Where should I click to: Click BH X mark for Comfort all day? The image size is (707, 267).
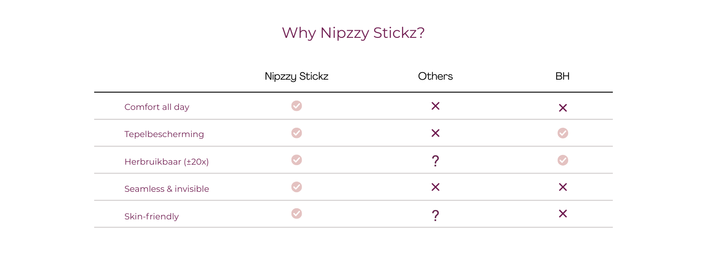[x=563, y=108]
